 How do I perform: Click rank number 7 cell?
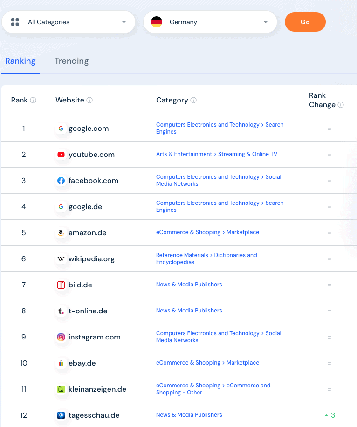click(x=24, y=285)
